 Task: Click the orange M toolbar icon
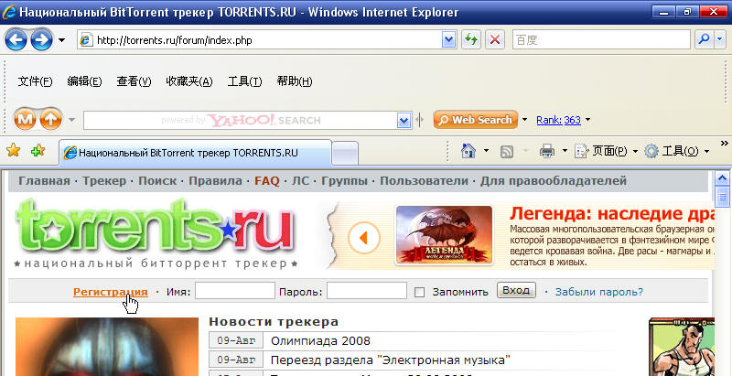pyautogui.click(x=26, y=120)
